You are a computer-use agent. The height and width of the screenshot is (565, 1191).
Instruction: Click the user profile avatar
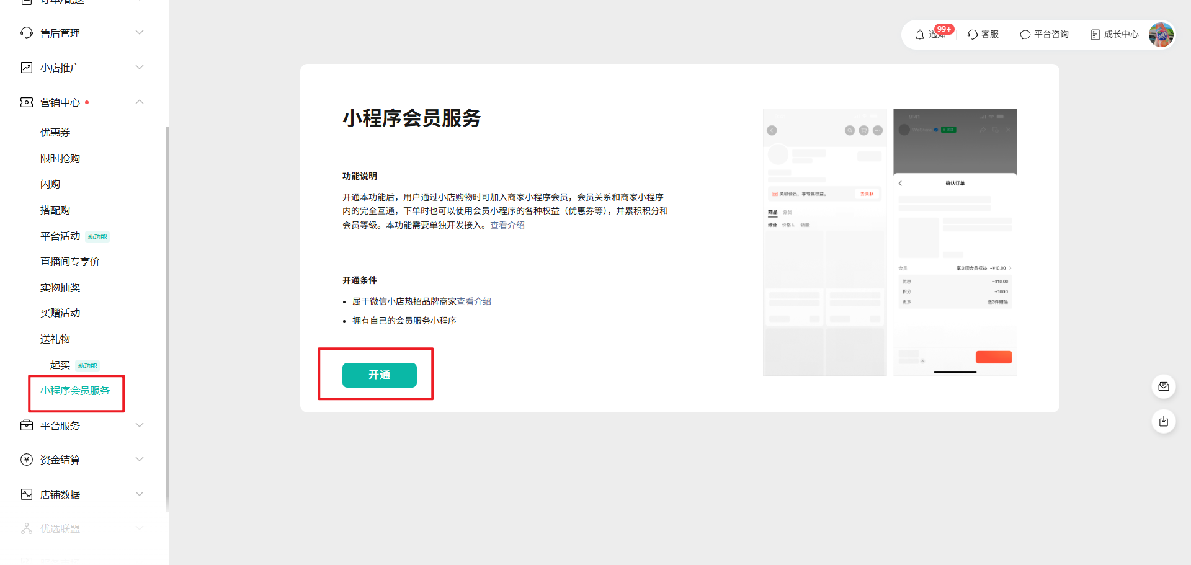[1161, 35]
